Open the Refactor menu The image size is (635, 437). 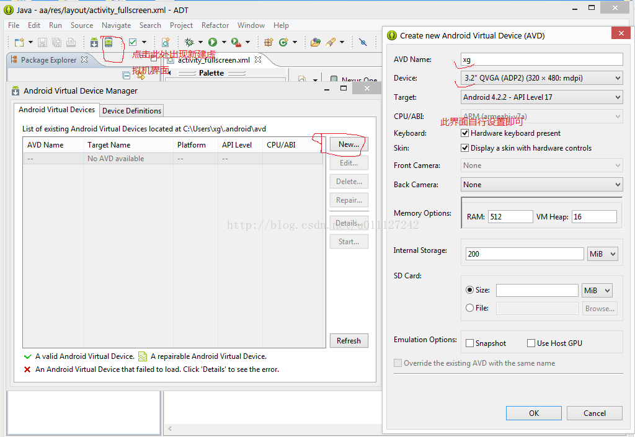(x=215, y=25)
